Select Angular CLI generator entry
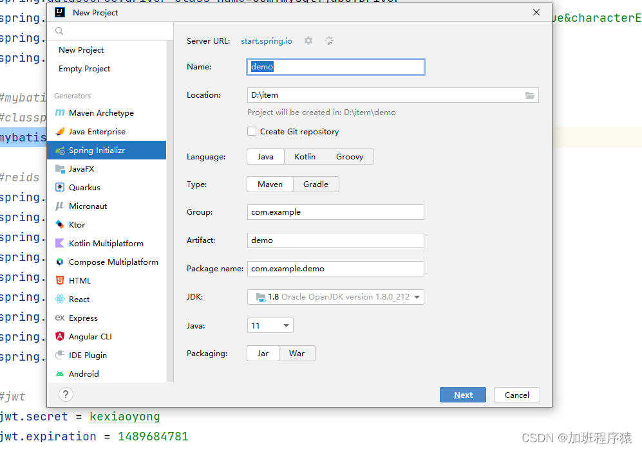 106,336
